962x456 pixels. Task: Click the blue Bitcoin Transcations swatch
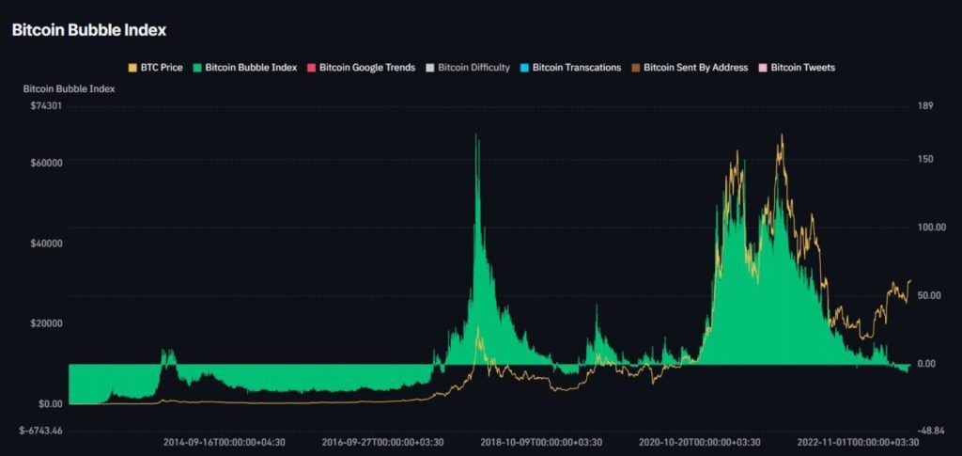pos(524,68)
